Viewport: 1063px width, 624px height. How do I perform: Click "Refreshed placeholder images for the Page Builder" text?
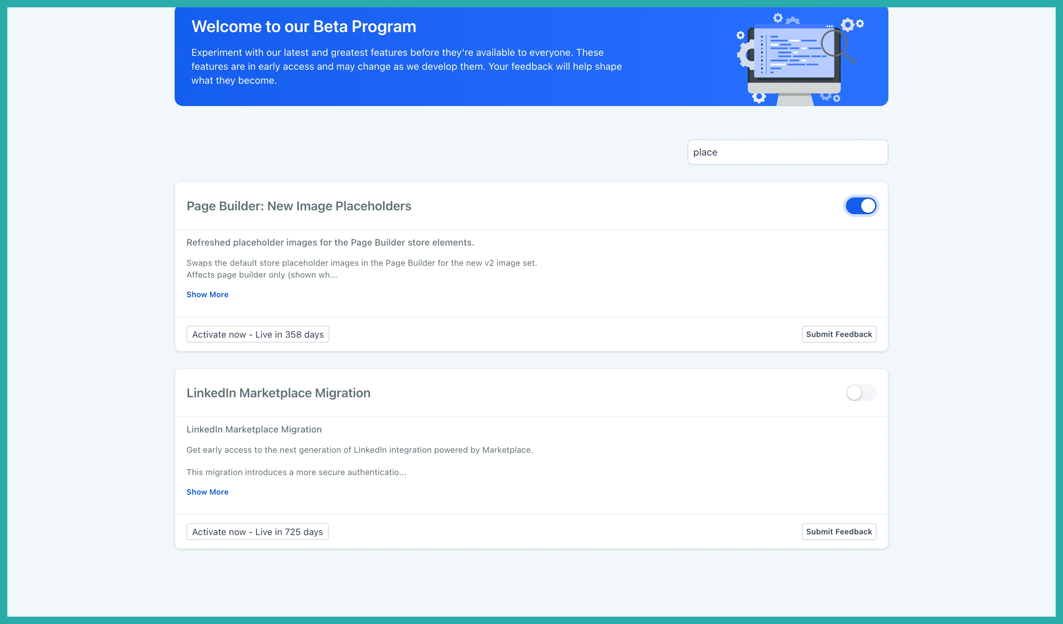tap(330, 242)
